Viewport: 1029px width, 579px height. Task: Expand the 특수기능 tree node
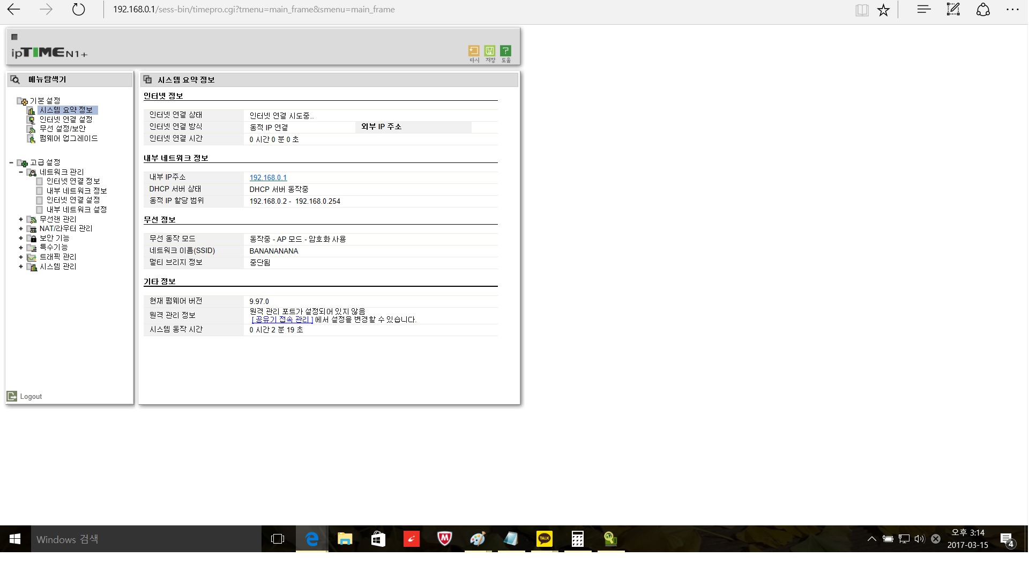pyautogui.click(x=21, y=248)
